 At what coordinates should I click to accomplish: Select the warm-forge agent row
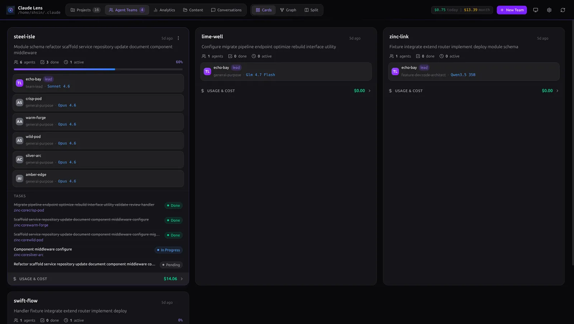(x=98, y=121)
